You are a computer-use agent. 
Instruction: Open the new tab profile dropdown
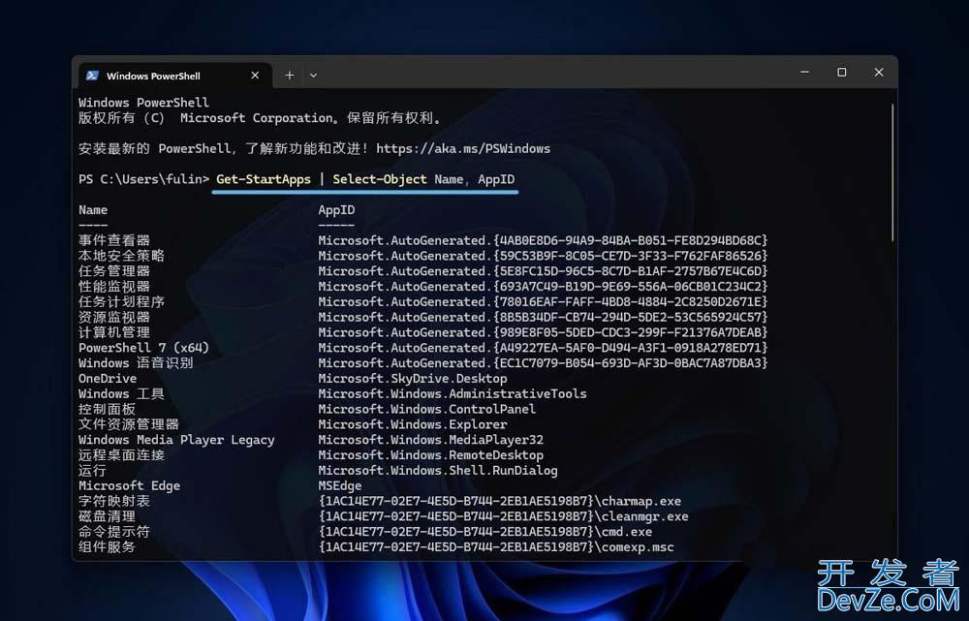click(313, 76)
